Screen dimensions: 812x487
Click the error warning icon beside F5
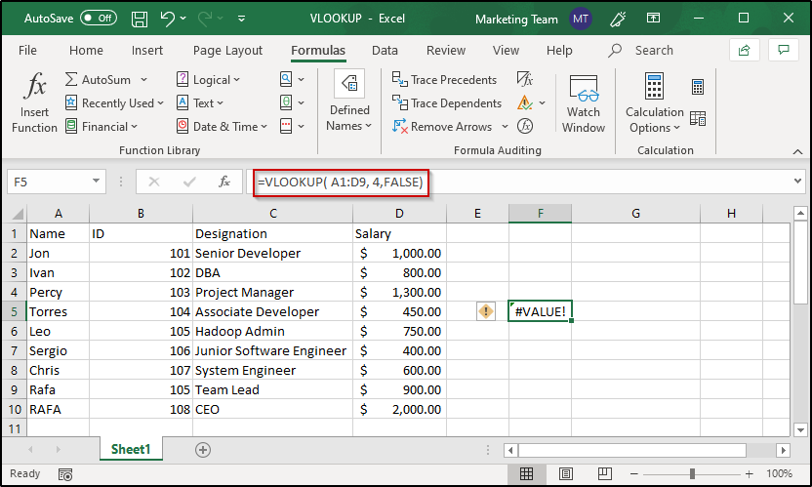tap(486, 311)
